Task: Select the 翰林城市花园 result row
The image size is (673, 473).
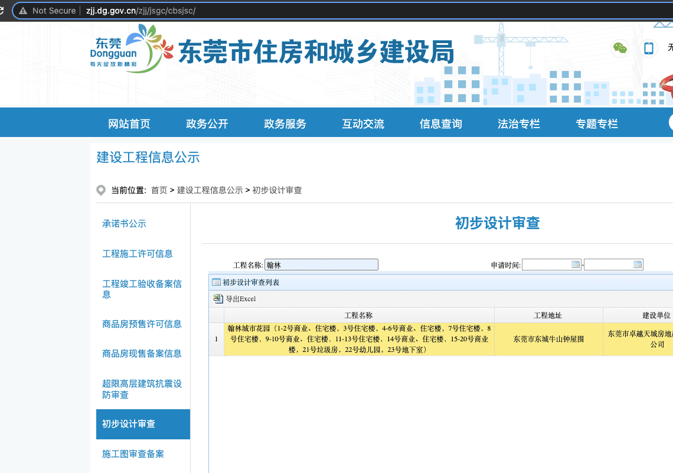Action: pos(358,339)
